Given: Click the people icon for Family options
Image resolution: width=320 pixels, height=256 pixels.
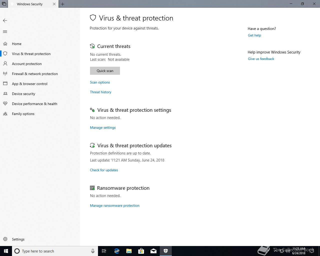Looking at the screenshot, I should (x=5, y=114).
